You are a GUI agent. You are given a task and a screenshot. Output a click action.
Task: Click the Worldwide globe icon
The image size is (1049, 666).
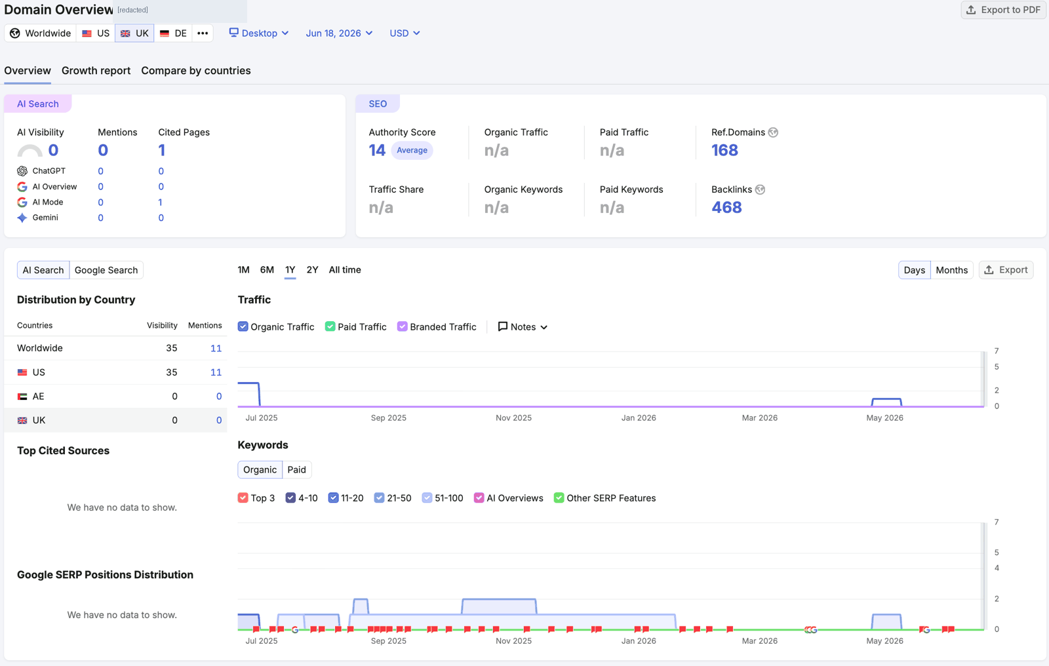pos(15,33)
